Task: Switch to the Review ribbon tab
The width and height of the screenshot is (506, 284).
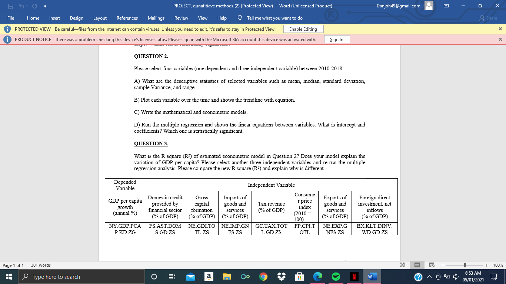Action: point(181,18)
